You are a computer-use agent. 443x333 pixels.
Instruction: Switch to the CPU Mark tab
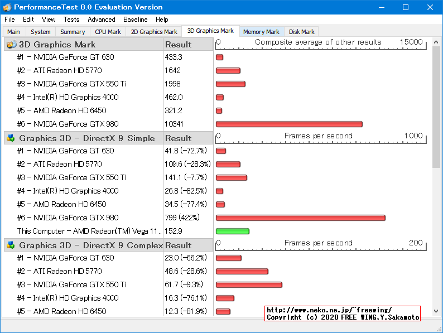(108, 32)
